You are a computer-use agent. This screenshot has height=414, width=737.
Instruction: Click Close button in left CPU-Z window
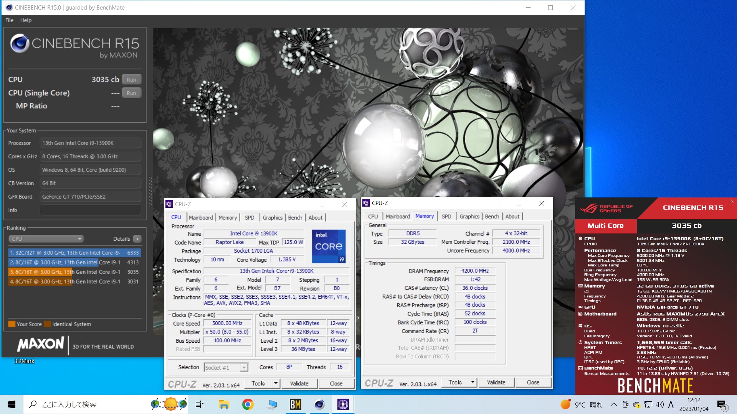click(336, 383)
